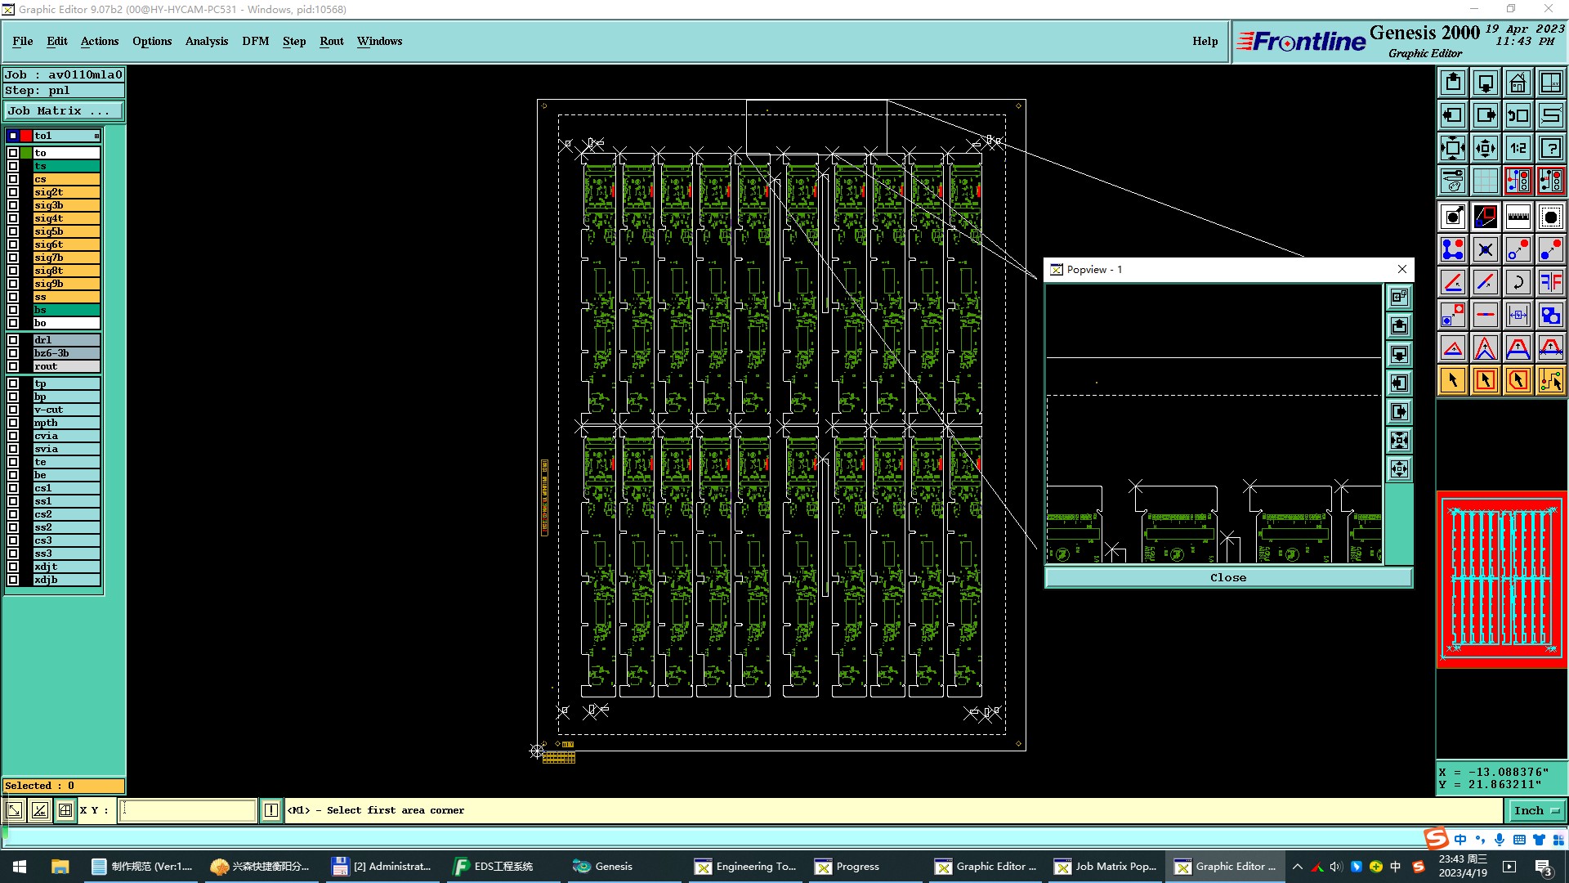The image size is (1569, 883).
Task: Open the Analysis menu
Action: point(206,41)
